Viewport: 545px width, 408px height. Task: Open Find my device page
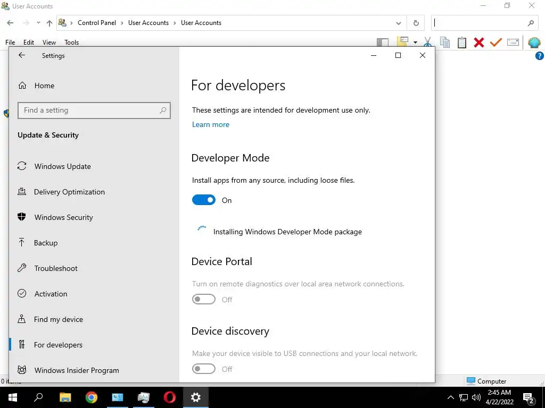coord(59,319)
